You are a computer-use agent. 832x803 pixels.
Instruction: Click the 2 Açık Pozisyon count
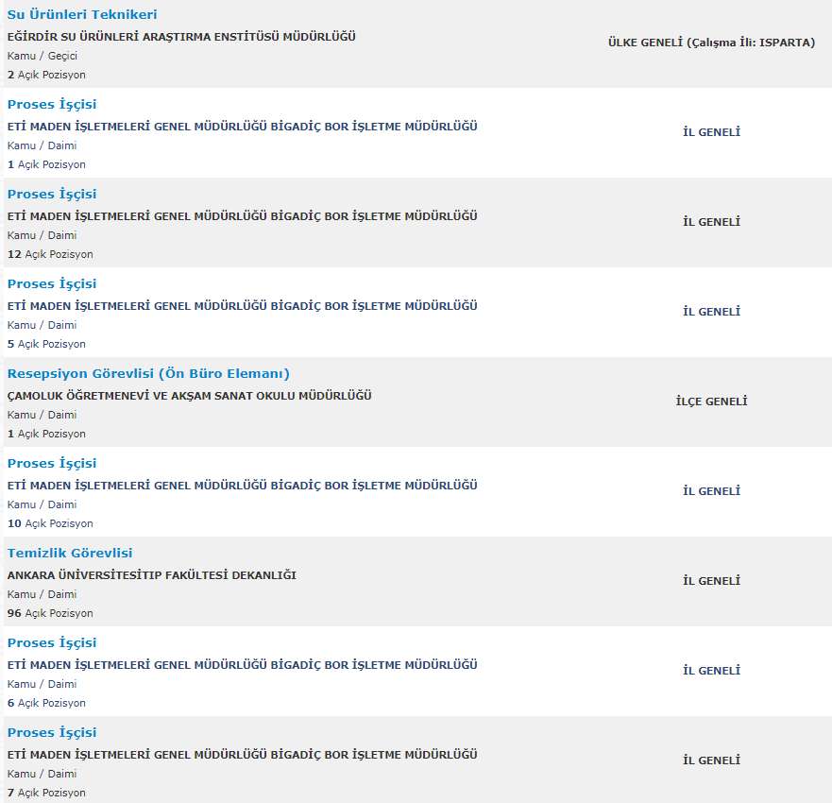click(x=46, y=75)
